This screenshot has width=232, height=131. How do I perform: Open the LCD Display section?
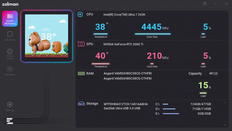10,36
